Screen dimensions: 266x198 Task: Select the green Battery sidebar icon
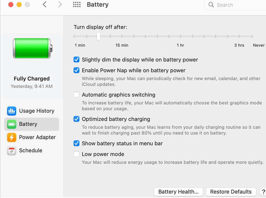tap(12, 124)
